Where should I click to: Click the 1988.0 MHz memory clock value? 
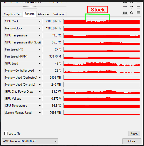pyautogui.click(x=53, y=28)
